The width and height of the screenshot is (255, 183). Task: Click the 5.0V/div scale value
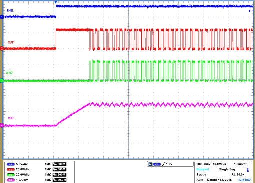(22, 164)
